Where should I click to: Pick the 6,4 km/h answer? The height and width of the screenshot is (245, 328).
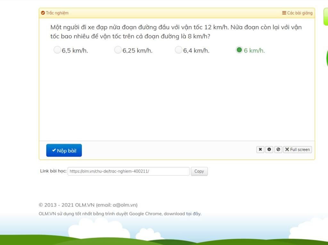pos(178,50)
